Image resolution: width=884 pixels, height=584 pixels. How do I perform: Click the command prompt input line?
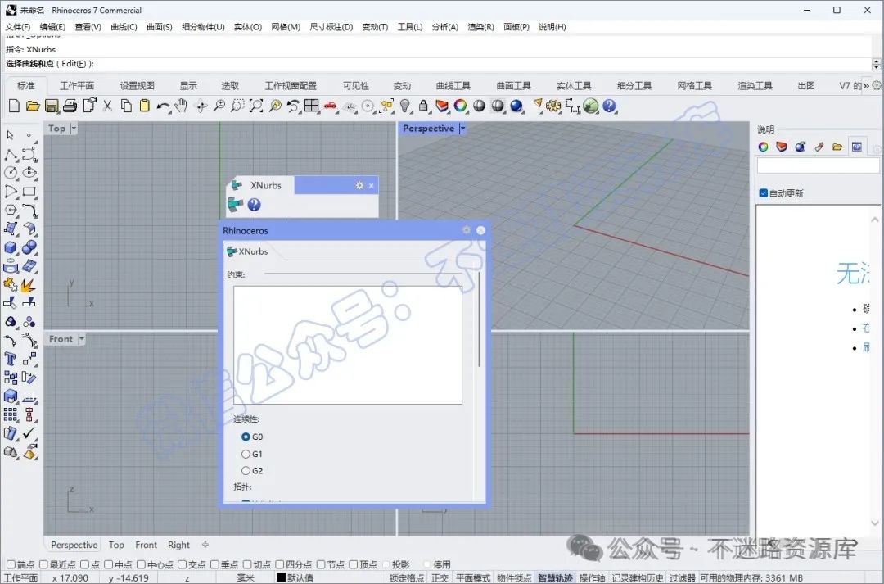coord(437,64)
